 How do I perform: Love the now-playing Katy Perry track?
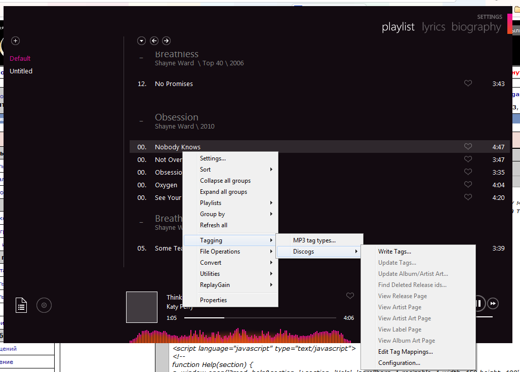click(x=350, y=296)
